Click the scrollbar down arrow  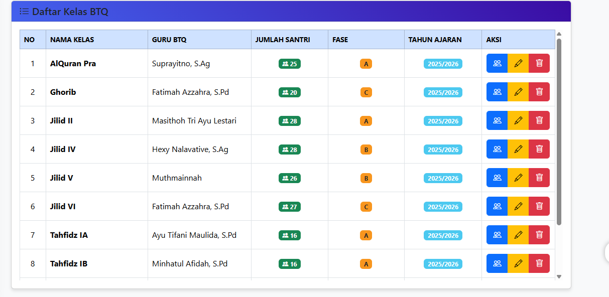click(559, 276)
